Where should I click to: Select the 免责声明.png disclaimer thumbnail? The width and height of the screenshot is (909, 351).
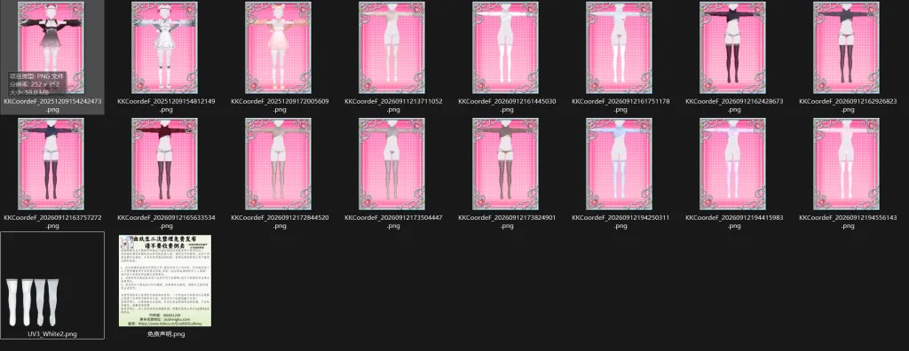[x=165, y=280]
